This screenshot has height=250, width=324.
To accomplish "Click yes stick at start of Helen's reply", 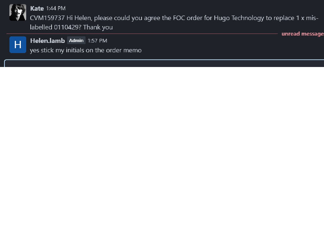I will 41,50.
